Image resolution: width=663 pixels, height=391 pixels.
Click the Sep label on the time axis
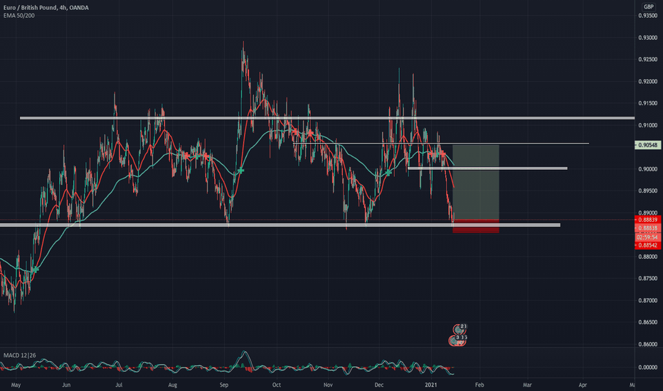223,385
